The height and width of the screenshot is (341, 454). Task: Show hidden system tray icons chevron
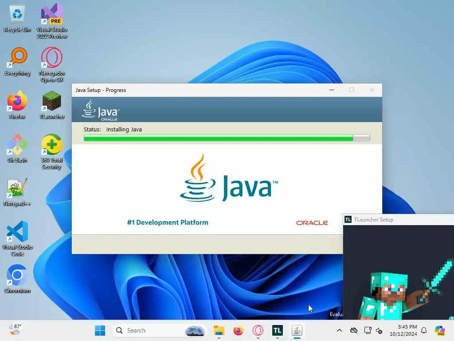(x=340, y=330)
